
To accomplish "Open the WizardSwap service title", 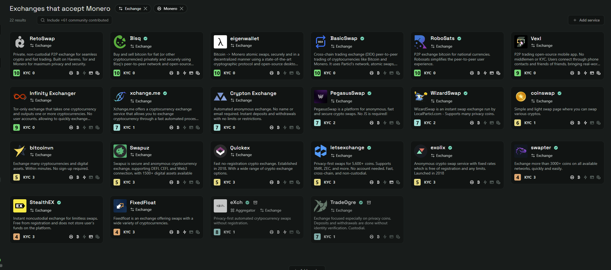I will click(x=445, y=93).
